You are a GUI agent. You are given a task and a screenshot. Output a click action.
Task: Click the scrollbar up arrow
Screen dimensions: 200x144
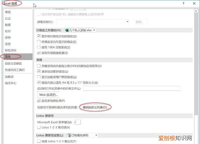196,11
